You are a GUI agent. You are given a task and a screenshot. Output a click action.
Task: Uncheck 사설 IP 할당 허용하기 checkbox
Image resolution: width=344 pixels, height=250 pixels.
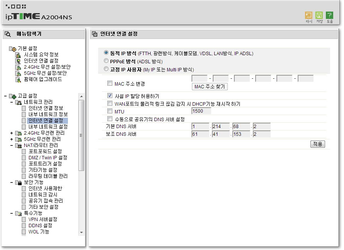(110, 95)
